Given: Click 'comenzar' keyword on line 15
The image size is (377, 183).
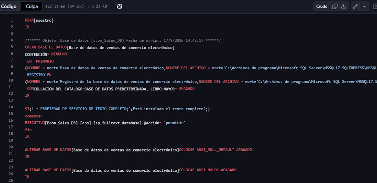Looking at the screenshot, I should pos(34,116).
